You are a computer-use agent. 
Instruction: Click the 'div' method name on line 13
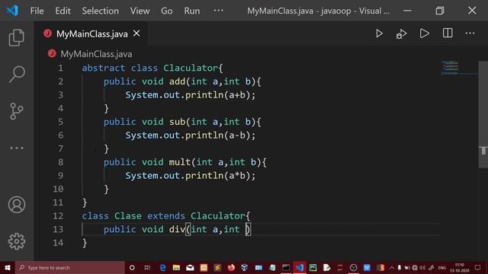[177, 229]
